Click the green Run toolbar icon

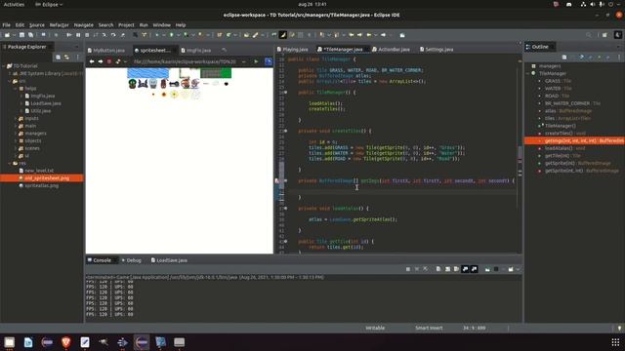tap(172, 35)
